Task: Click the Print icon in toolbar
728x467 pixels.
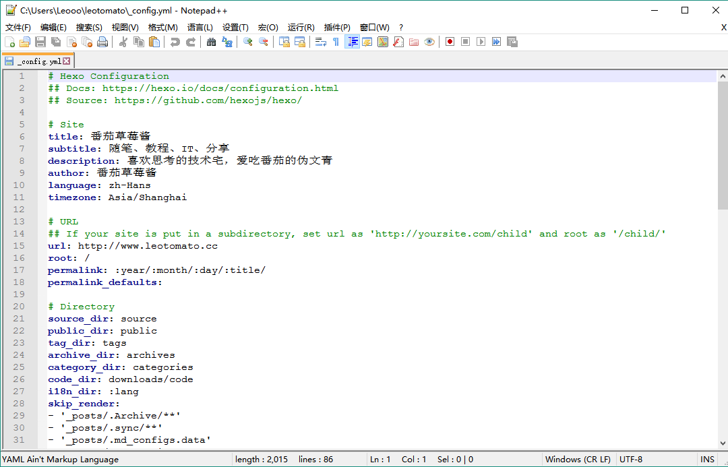Action: 102,42
